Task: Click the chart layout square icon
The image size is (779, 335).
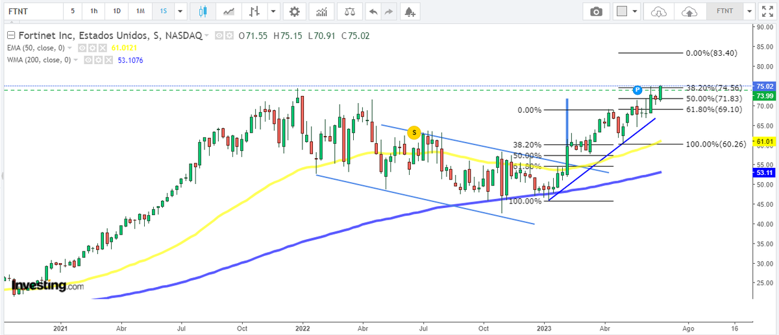Action: tap(622, 11)
